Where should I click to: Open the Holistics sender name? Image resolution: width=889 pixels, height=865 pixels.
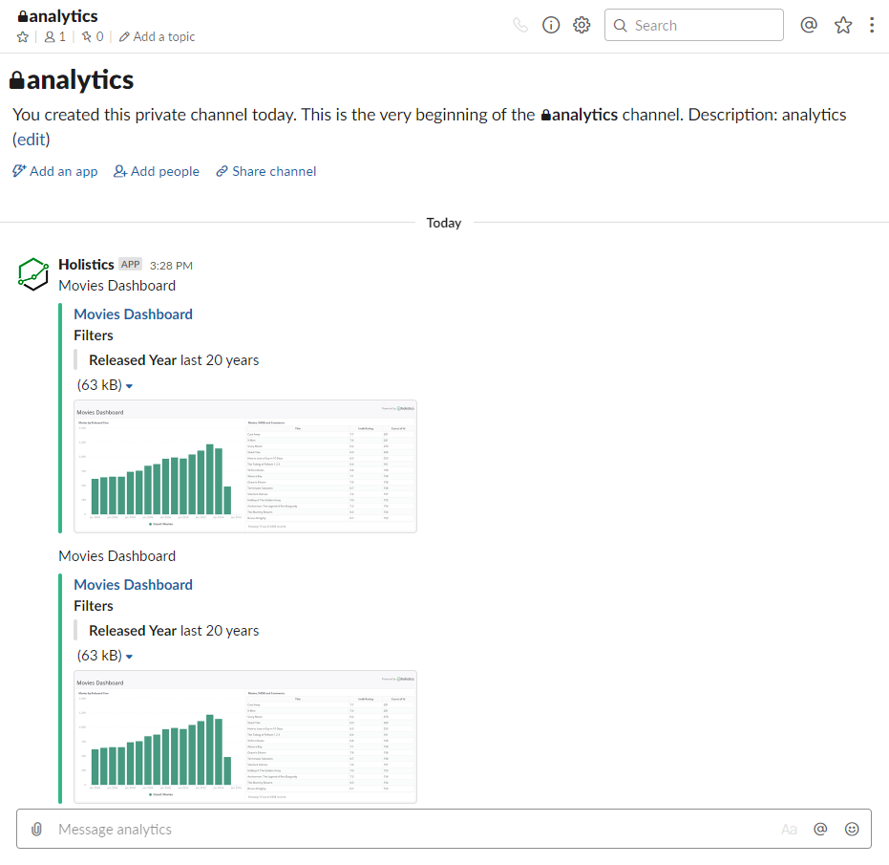tap(86, 265)
